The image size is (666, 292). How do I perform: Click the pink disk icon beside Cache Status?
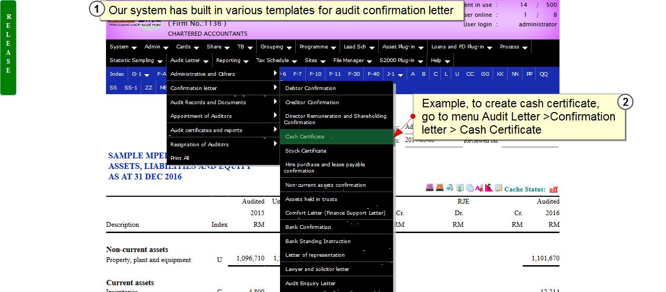pos(430,188)
